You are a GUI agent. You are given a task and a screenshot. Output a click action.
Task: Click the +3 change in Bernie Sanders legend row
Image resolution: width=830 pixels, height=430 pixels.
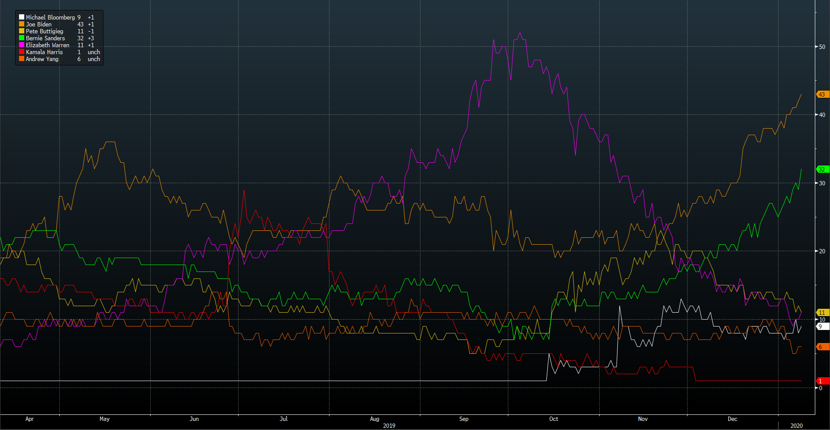tap(91, 38)
